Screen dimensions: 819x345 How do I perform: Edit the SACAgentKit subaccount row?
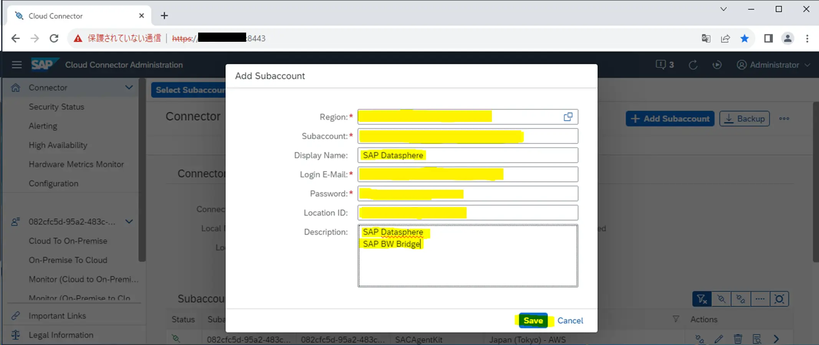coord(719,339)
